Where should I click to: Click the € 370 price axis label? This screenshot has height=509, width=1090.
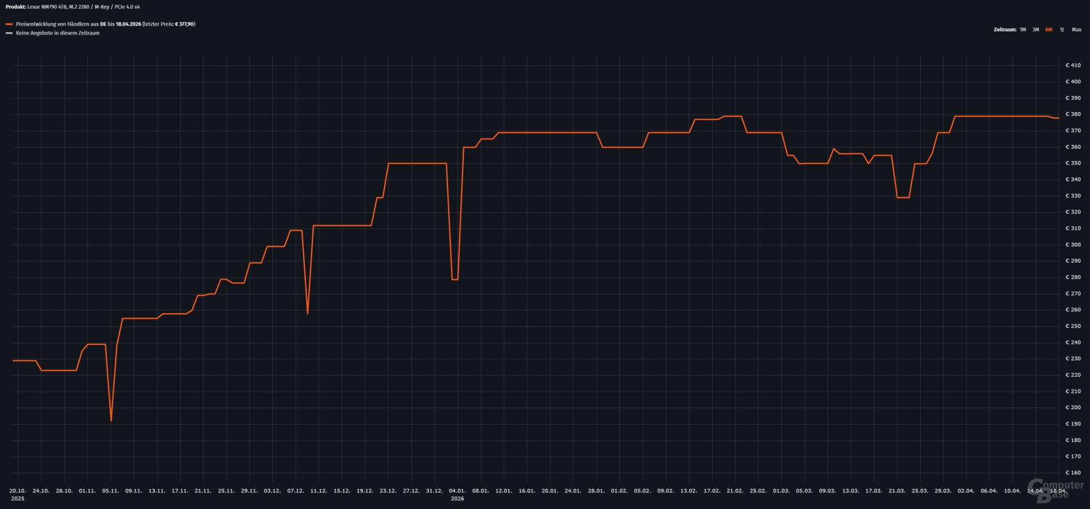[1073, 131]
